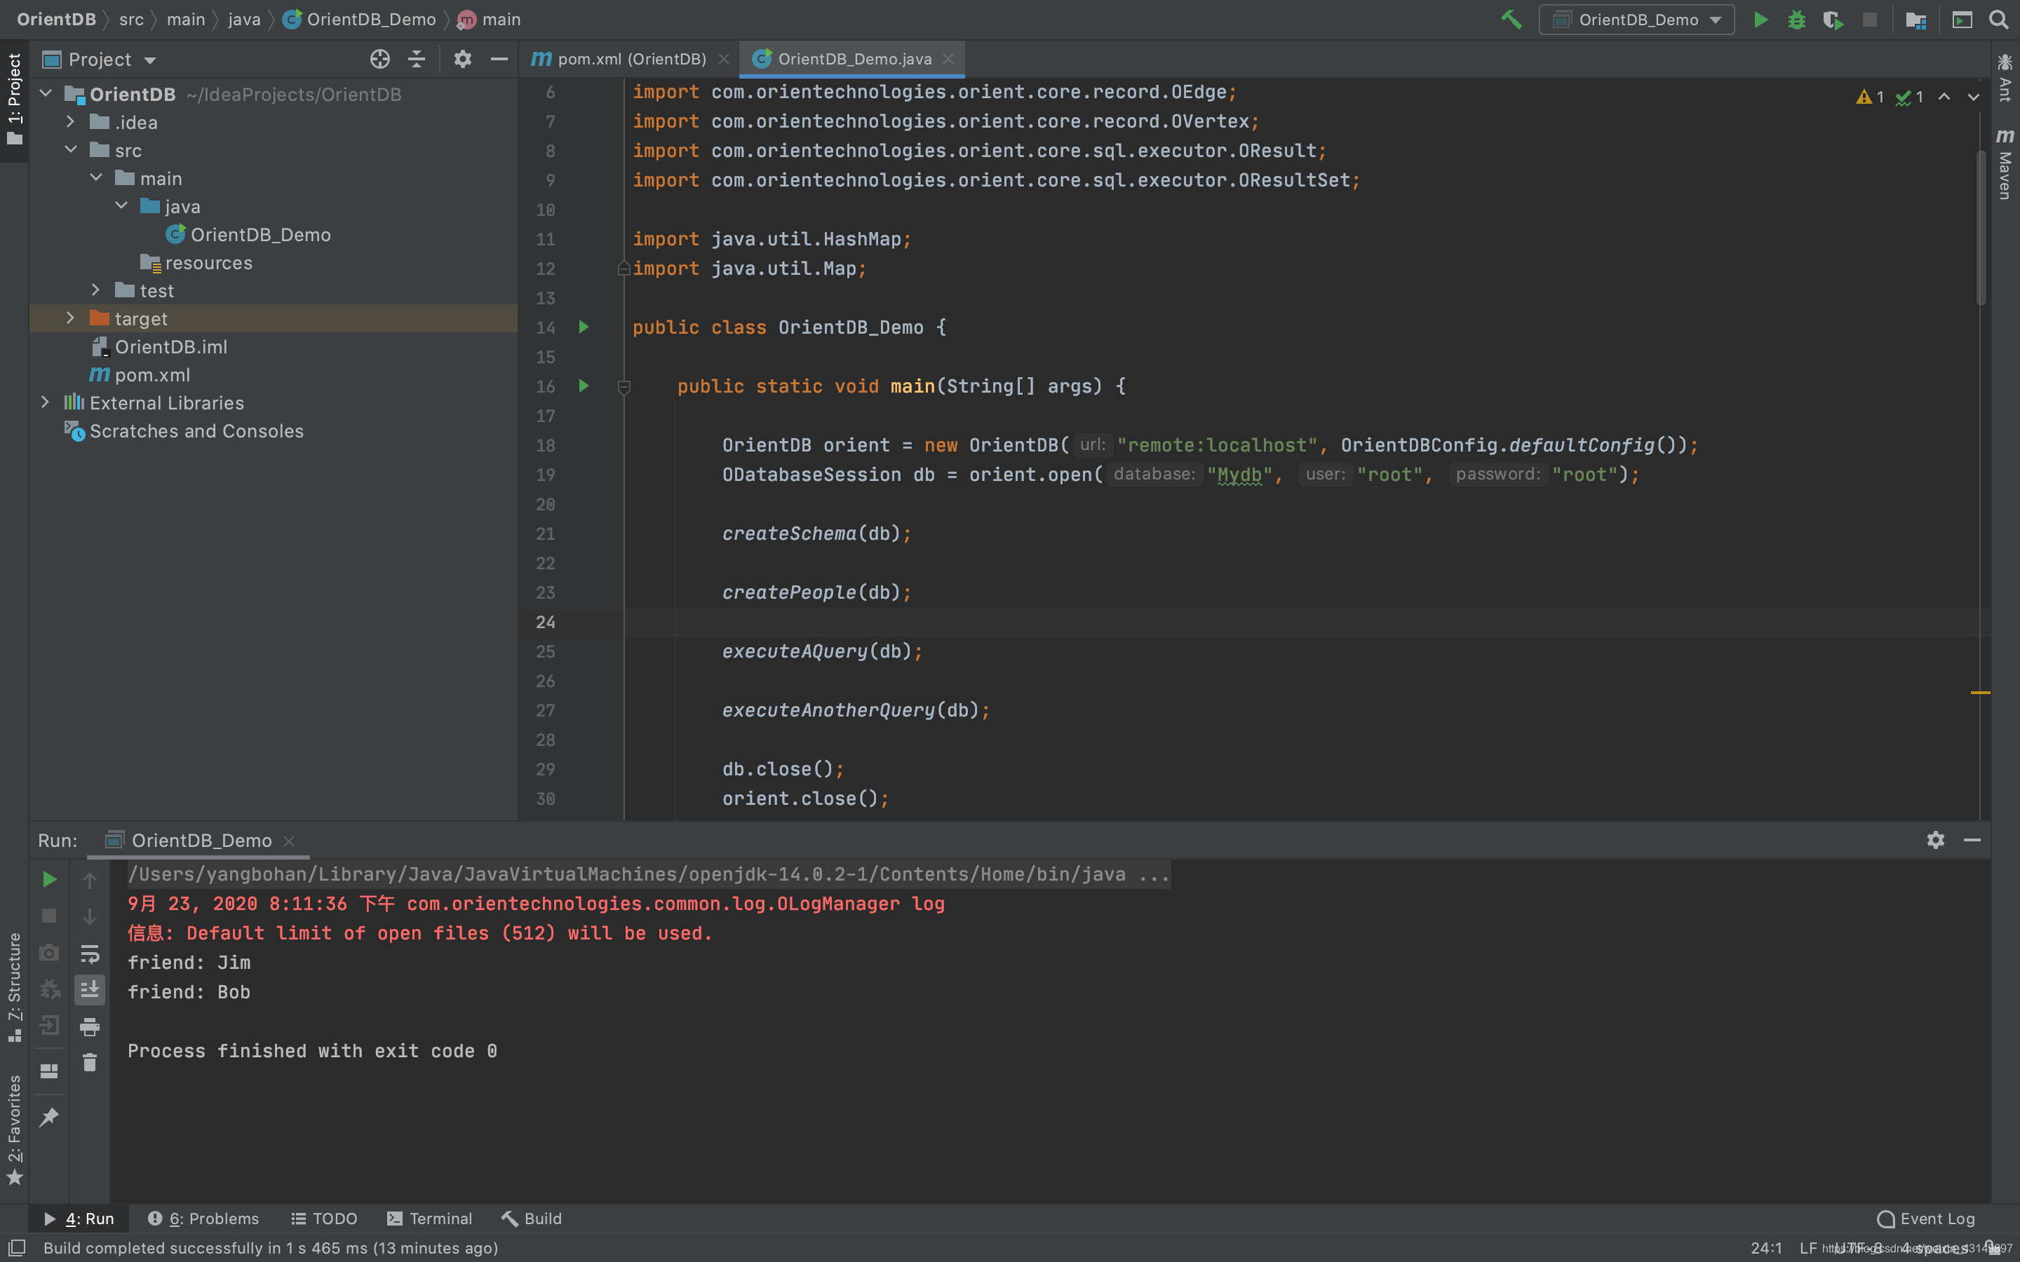
Task: Click the 6: Problems button
Action: (x=203, y=1219)
